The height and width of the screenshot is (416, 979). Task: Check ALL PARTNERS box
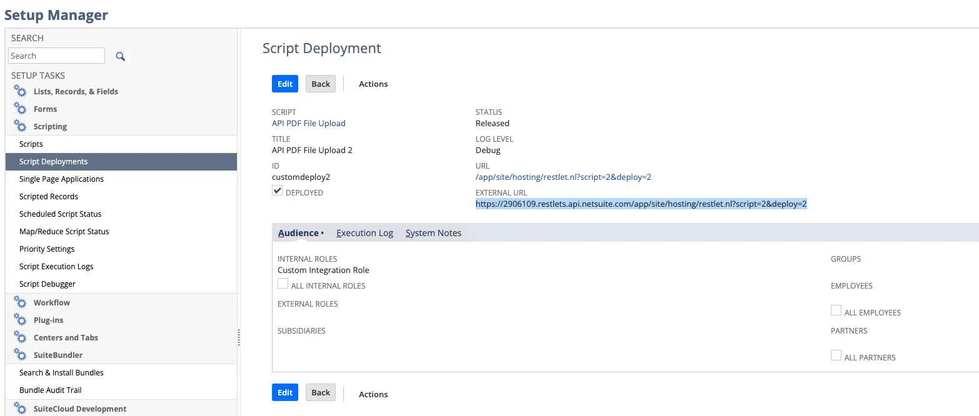point(836,355)
